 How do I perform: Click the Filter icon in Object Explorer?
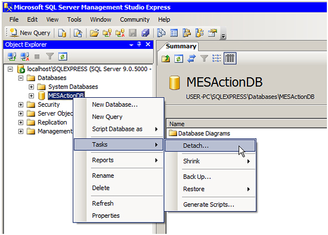(x=50, y=57)
